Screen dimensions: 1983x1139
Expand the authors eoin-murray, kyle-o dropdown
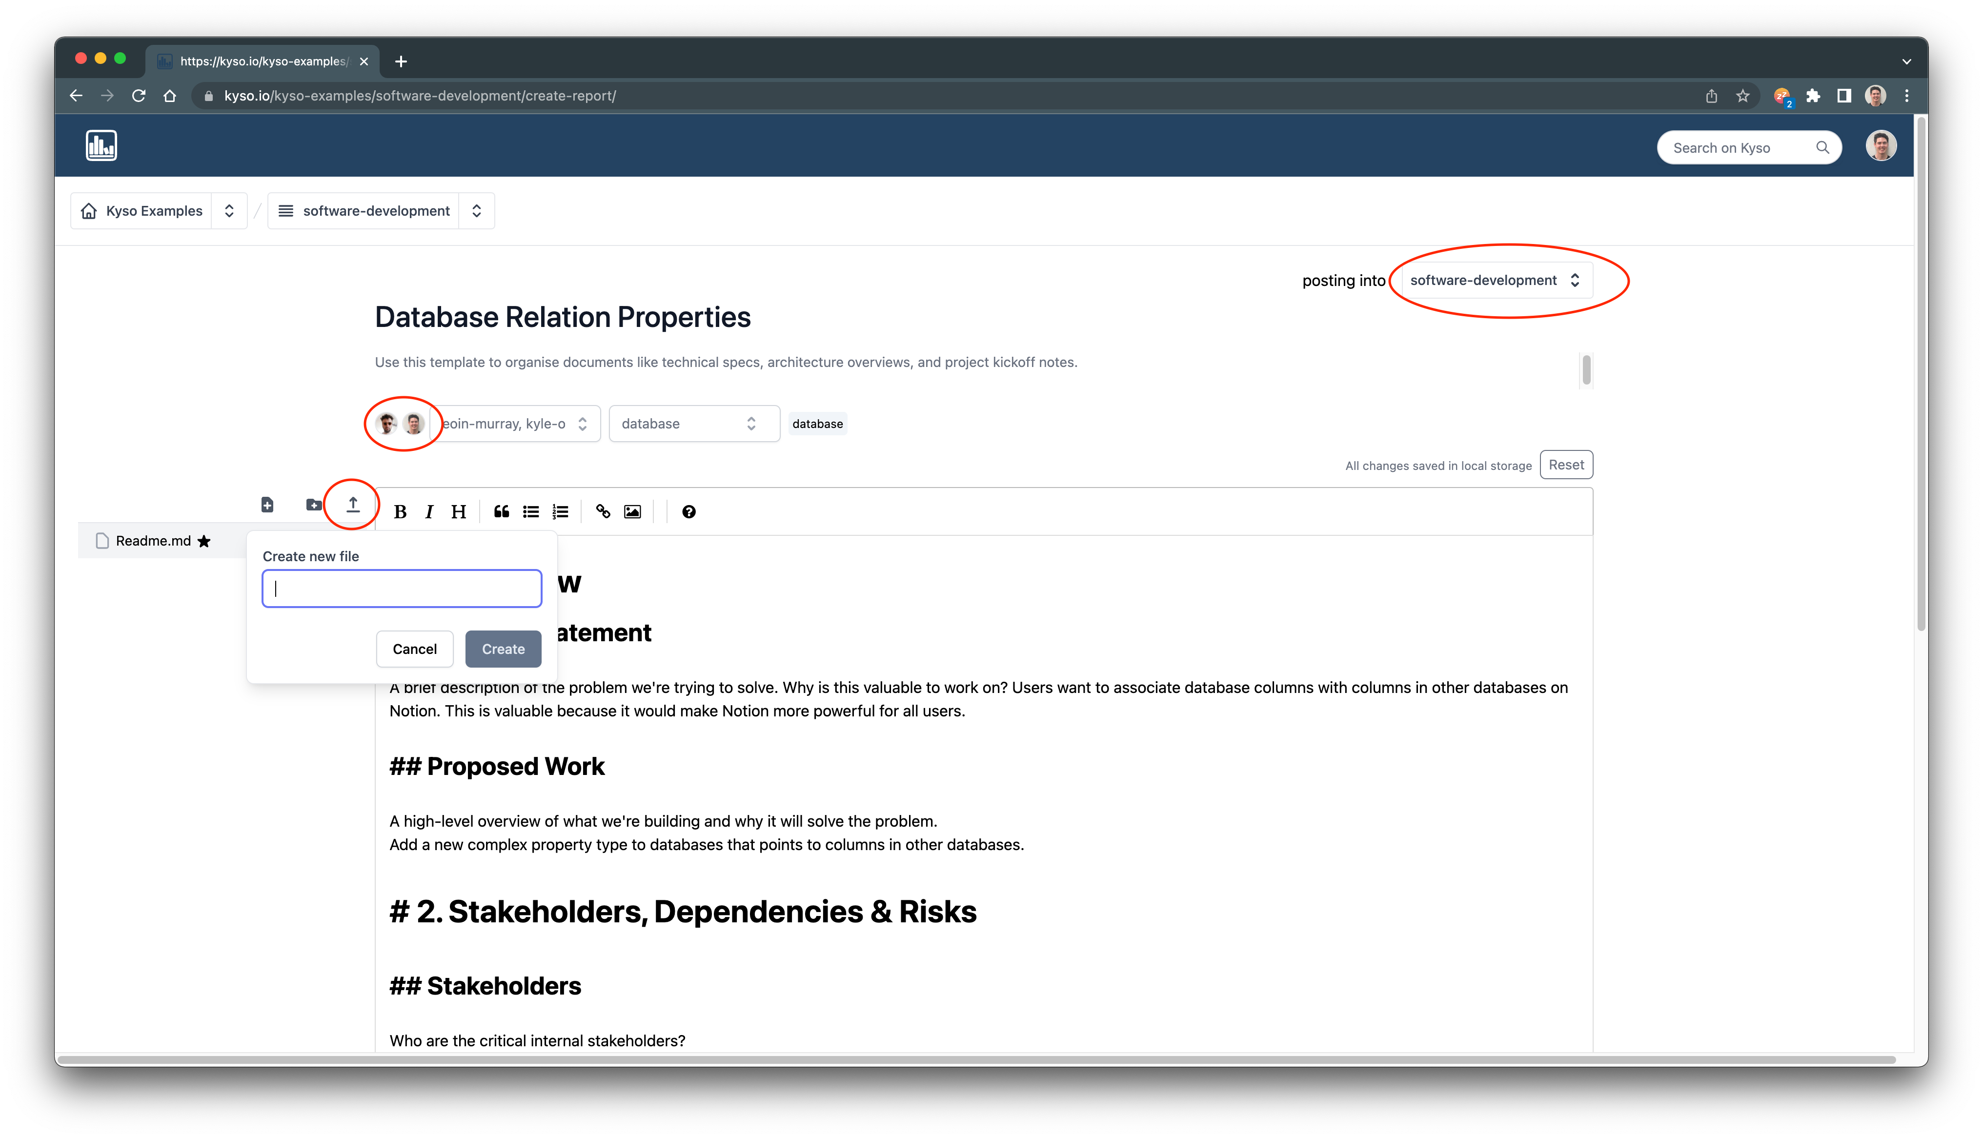(x=516, y=424)
